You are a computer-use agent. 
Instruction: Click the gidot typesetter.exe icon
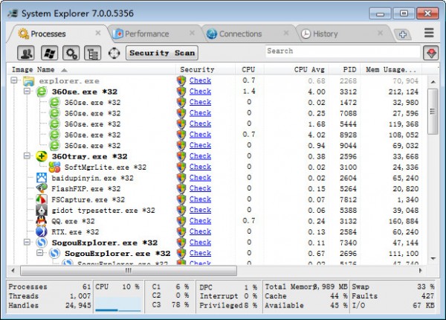(42, 210)
